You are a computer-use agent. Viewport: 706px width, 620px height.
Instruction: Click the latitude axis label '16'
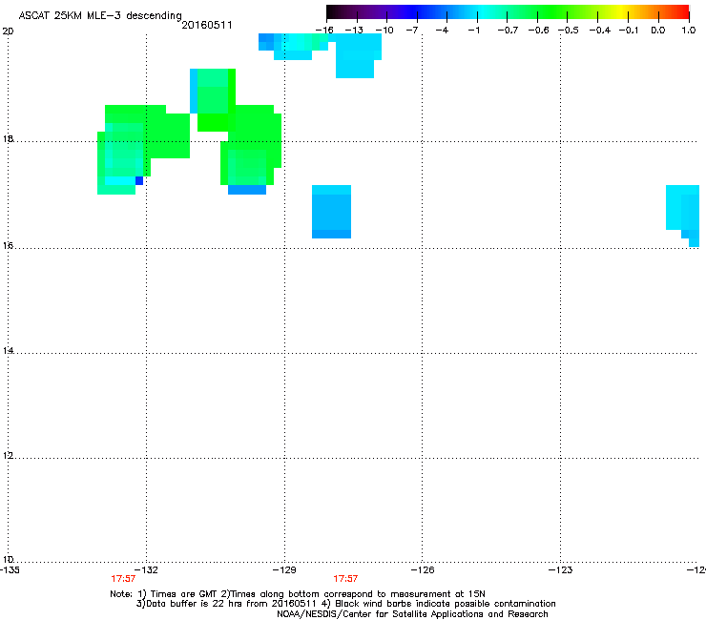(x=8, y=245)
